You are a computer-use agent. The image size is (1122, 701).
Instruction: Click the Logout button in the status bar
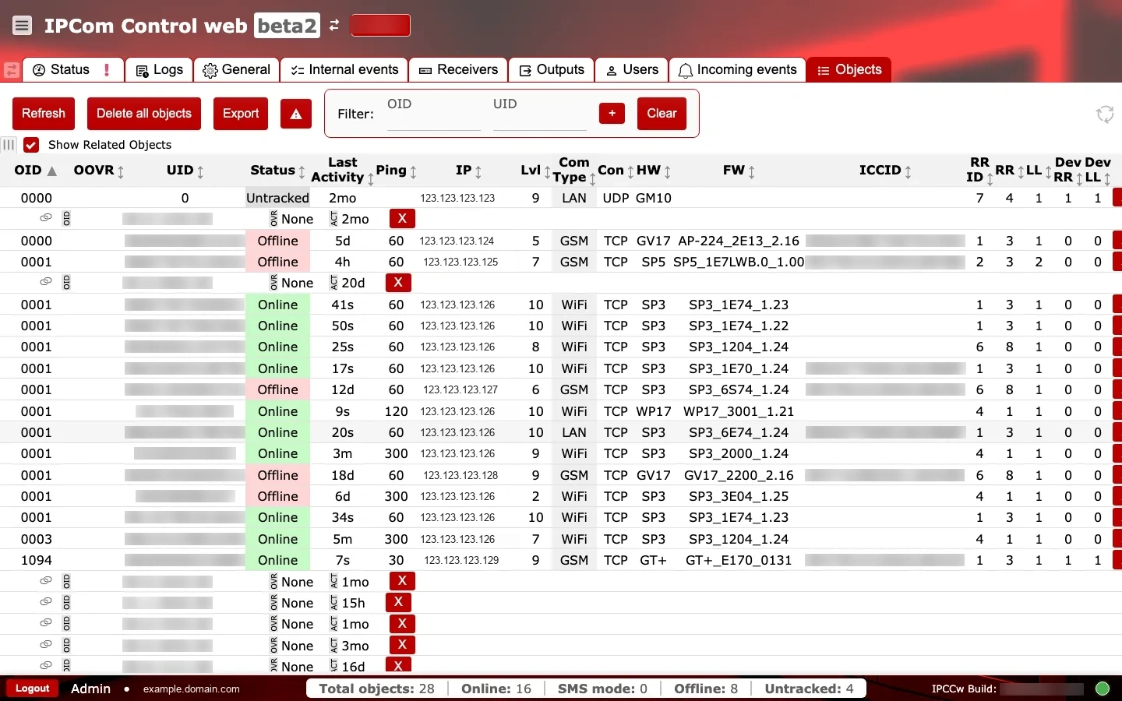pyautogui.click(x=31, y=689)
